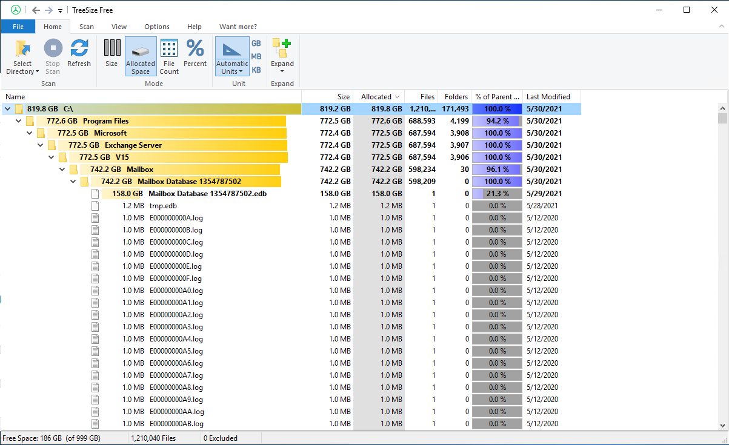Collapse the V15 folder
Screen dimensions: 729x445
coord(52,157)
